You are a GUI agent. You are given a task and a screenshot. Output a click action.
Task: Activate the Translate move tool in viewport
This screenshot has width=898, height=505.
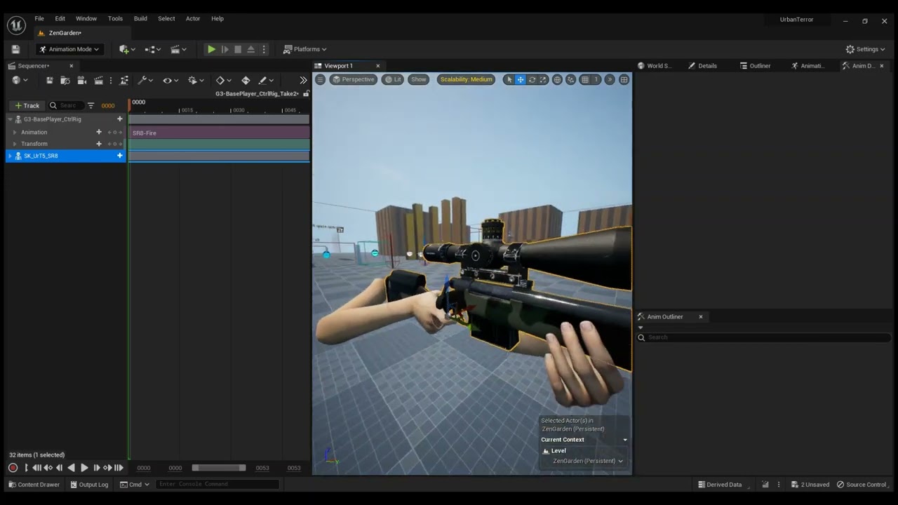click(521, 79)
